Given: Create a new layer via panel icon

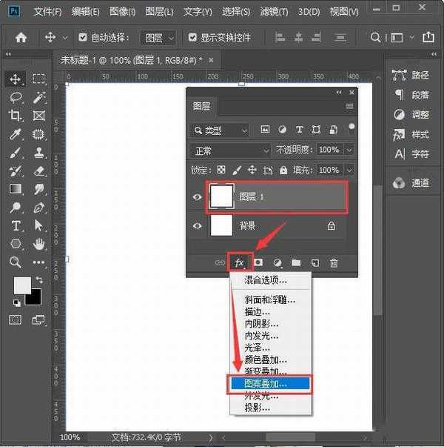Looking at the screenshot, I should tap(314, 262).
